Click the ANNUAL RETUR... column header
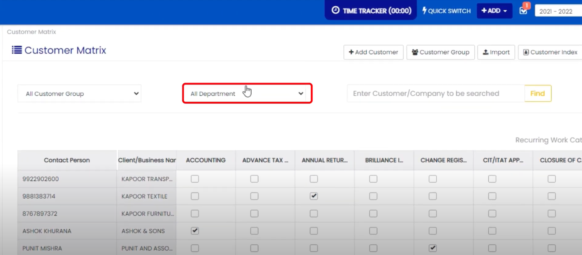Viewport: 582px width, 255px height. pyautogui.click(x=325, y=160)
